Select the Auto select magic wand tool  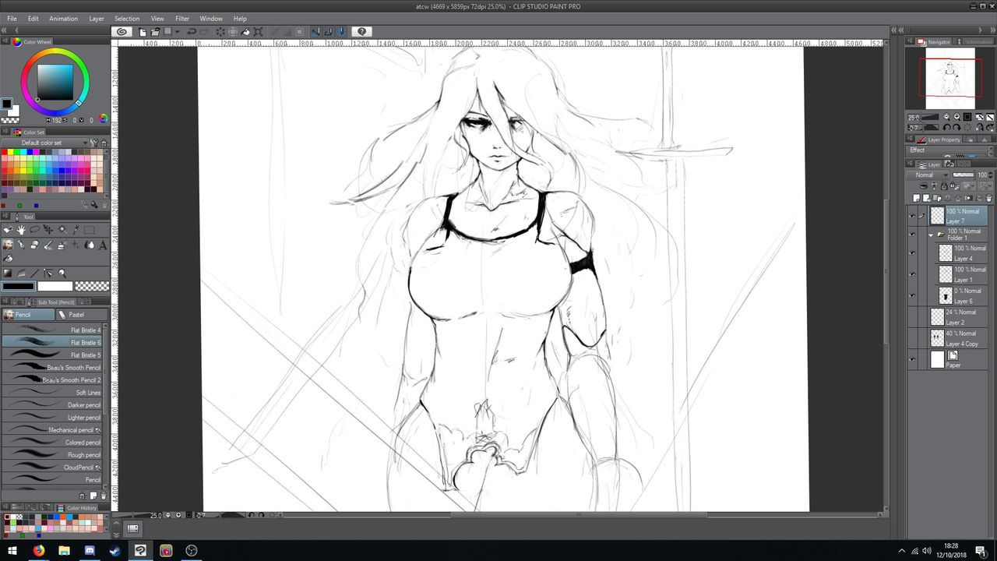click(x=62, y=230)
